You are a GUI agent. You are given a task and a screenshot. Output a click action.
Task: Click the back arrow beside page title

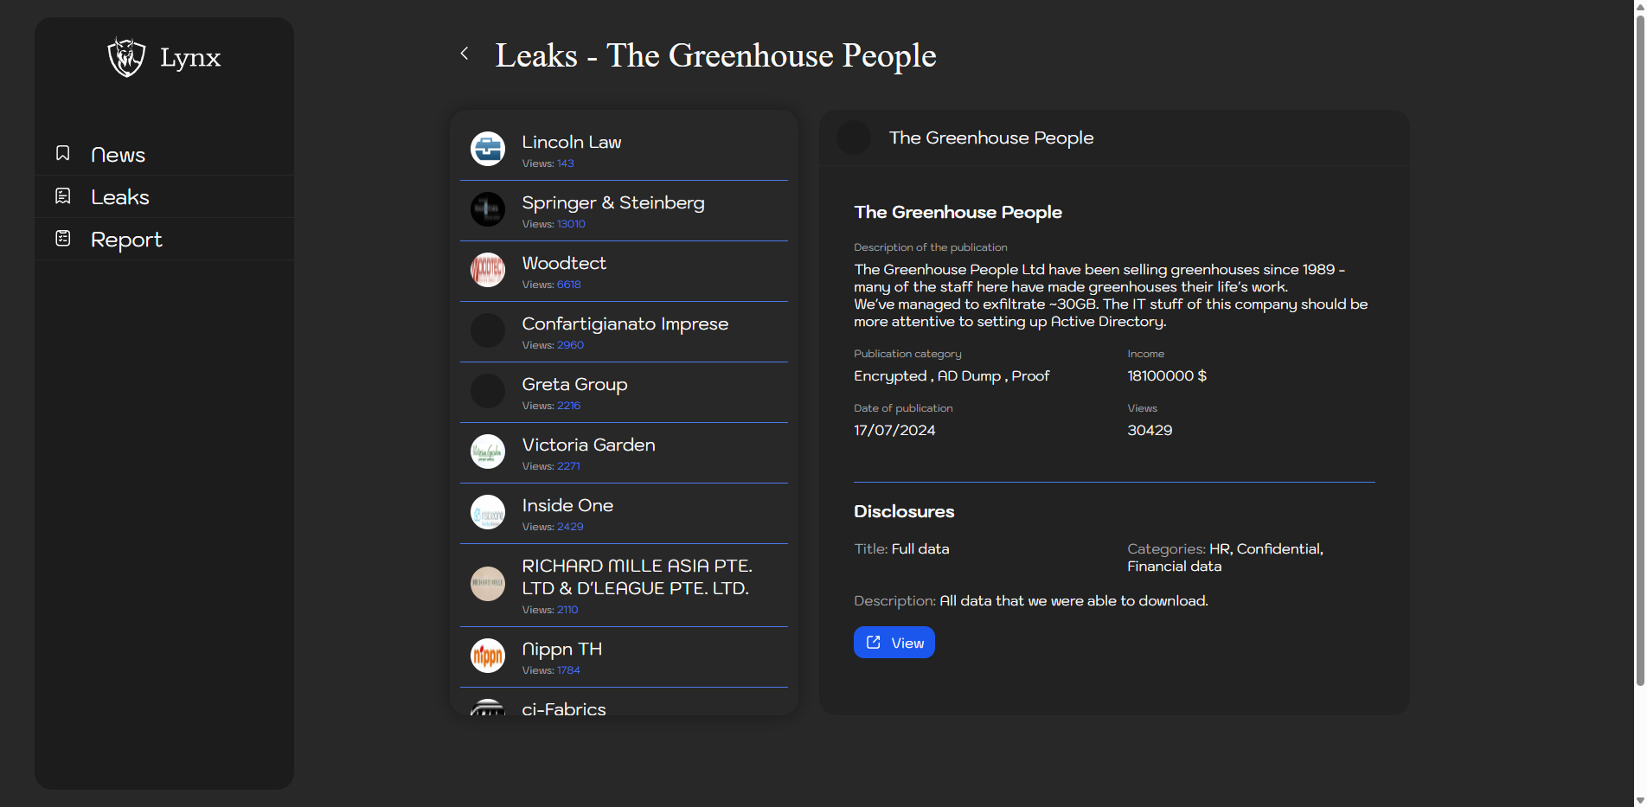(465, 54)
